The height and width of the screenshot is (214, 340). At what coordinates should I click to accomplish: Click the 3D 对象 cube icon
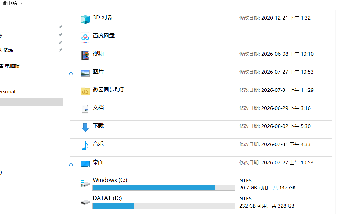pyautogui.click(x=85, y=19)
